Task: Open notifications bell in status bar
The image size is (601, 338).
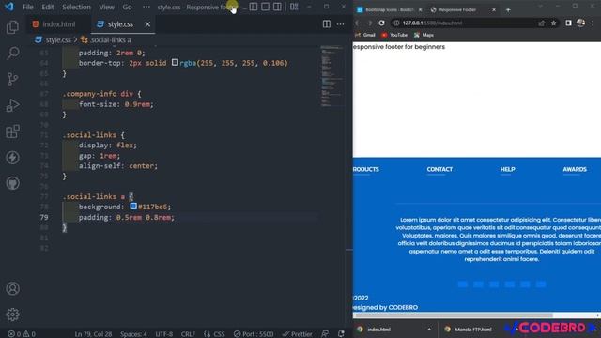Action: 341,334
